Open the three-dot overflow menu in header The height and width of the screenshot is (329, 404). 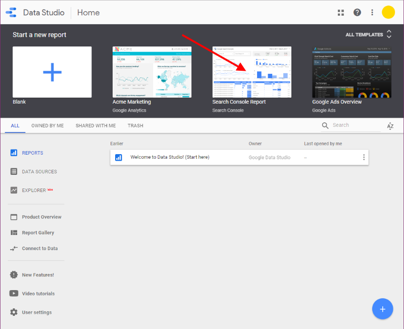tap(372, 12)
